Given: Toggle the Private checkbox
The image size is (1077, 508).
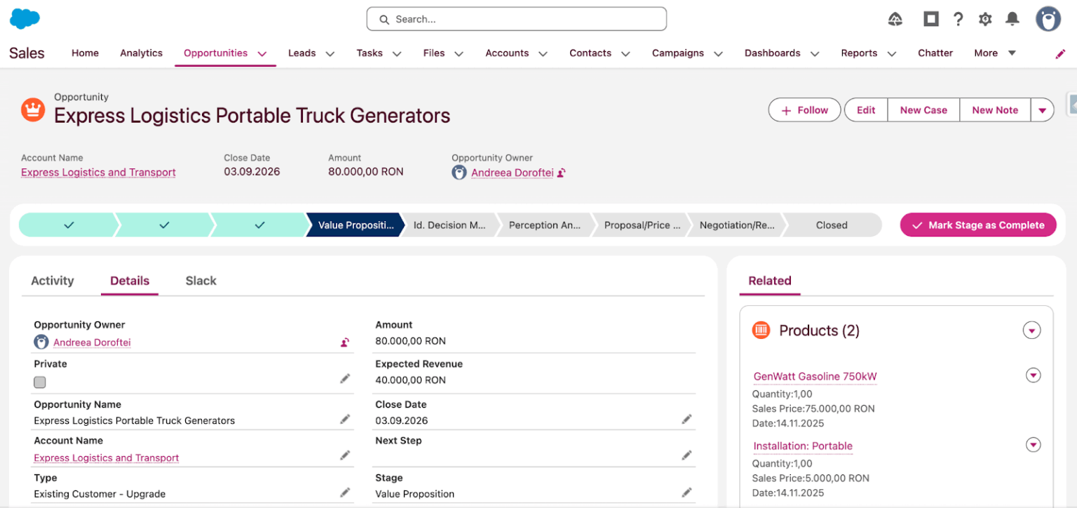Looking at the screenshot, I should coord(40,382).
